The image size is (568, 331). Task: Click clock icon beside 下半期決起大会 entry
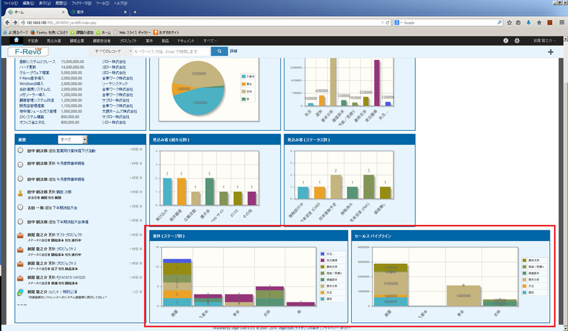pos(20,207)
